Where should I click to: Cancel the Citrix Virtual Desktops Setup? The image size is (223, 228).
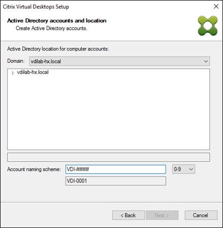pos(201,215)
